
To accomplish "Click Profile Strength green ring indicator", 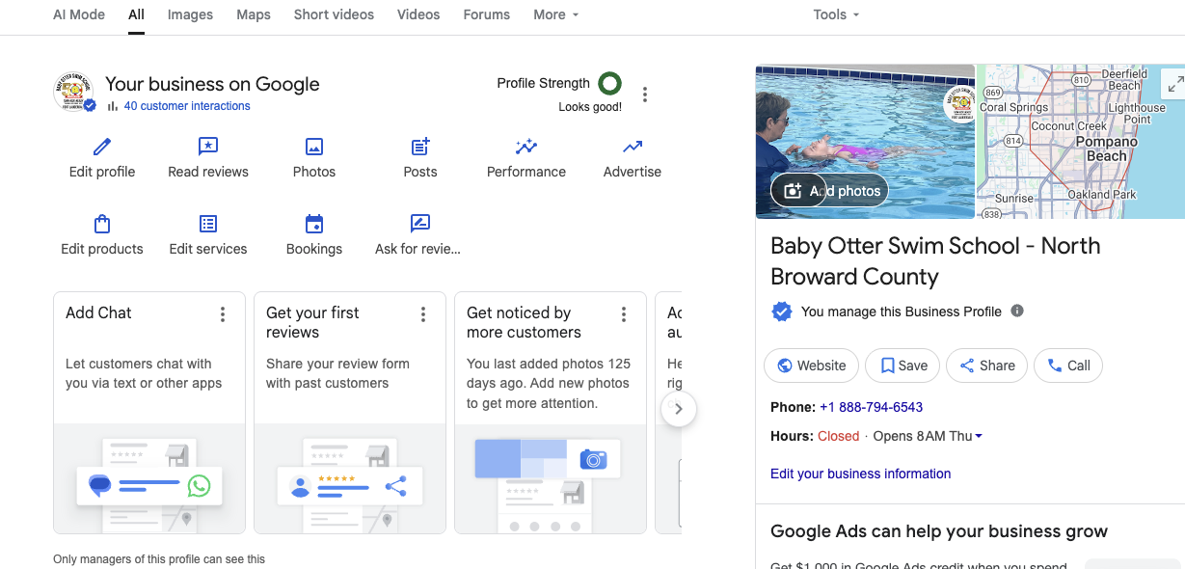I will point(609,83).
